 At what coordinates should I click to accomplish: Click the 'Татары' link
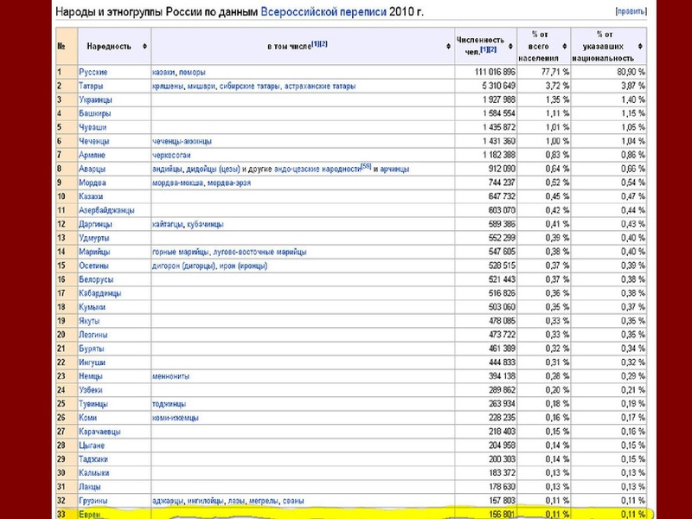click(91, 86)
